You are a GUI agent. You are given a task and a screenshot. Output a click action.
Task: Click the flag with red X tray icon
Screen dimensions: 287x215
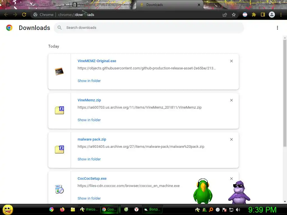point(224,210)
